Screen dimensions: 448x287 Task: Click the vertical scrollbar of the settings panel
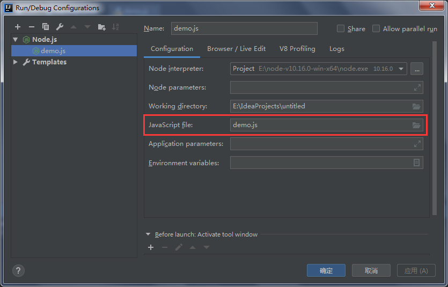[435, 128]
